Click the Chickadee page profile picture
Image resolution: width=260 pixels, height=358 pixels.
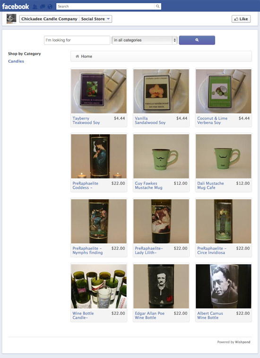pos(11,18)
